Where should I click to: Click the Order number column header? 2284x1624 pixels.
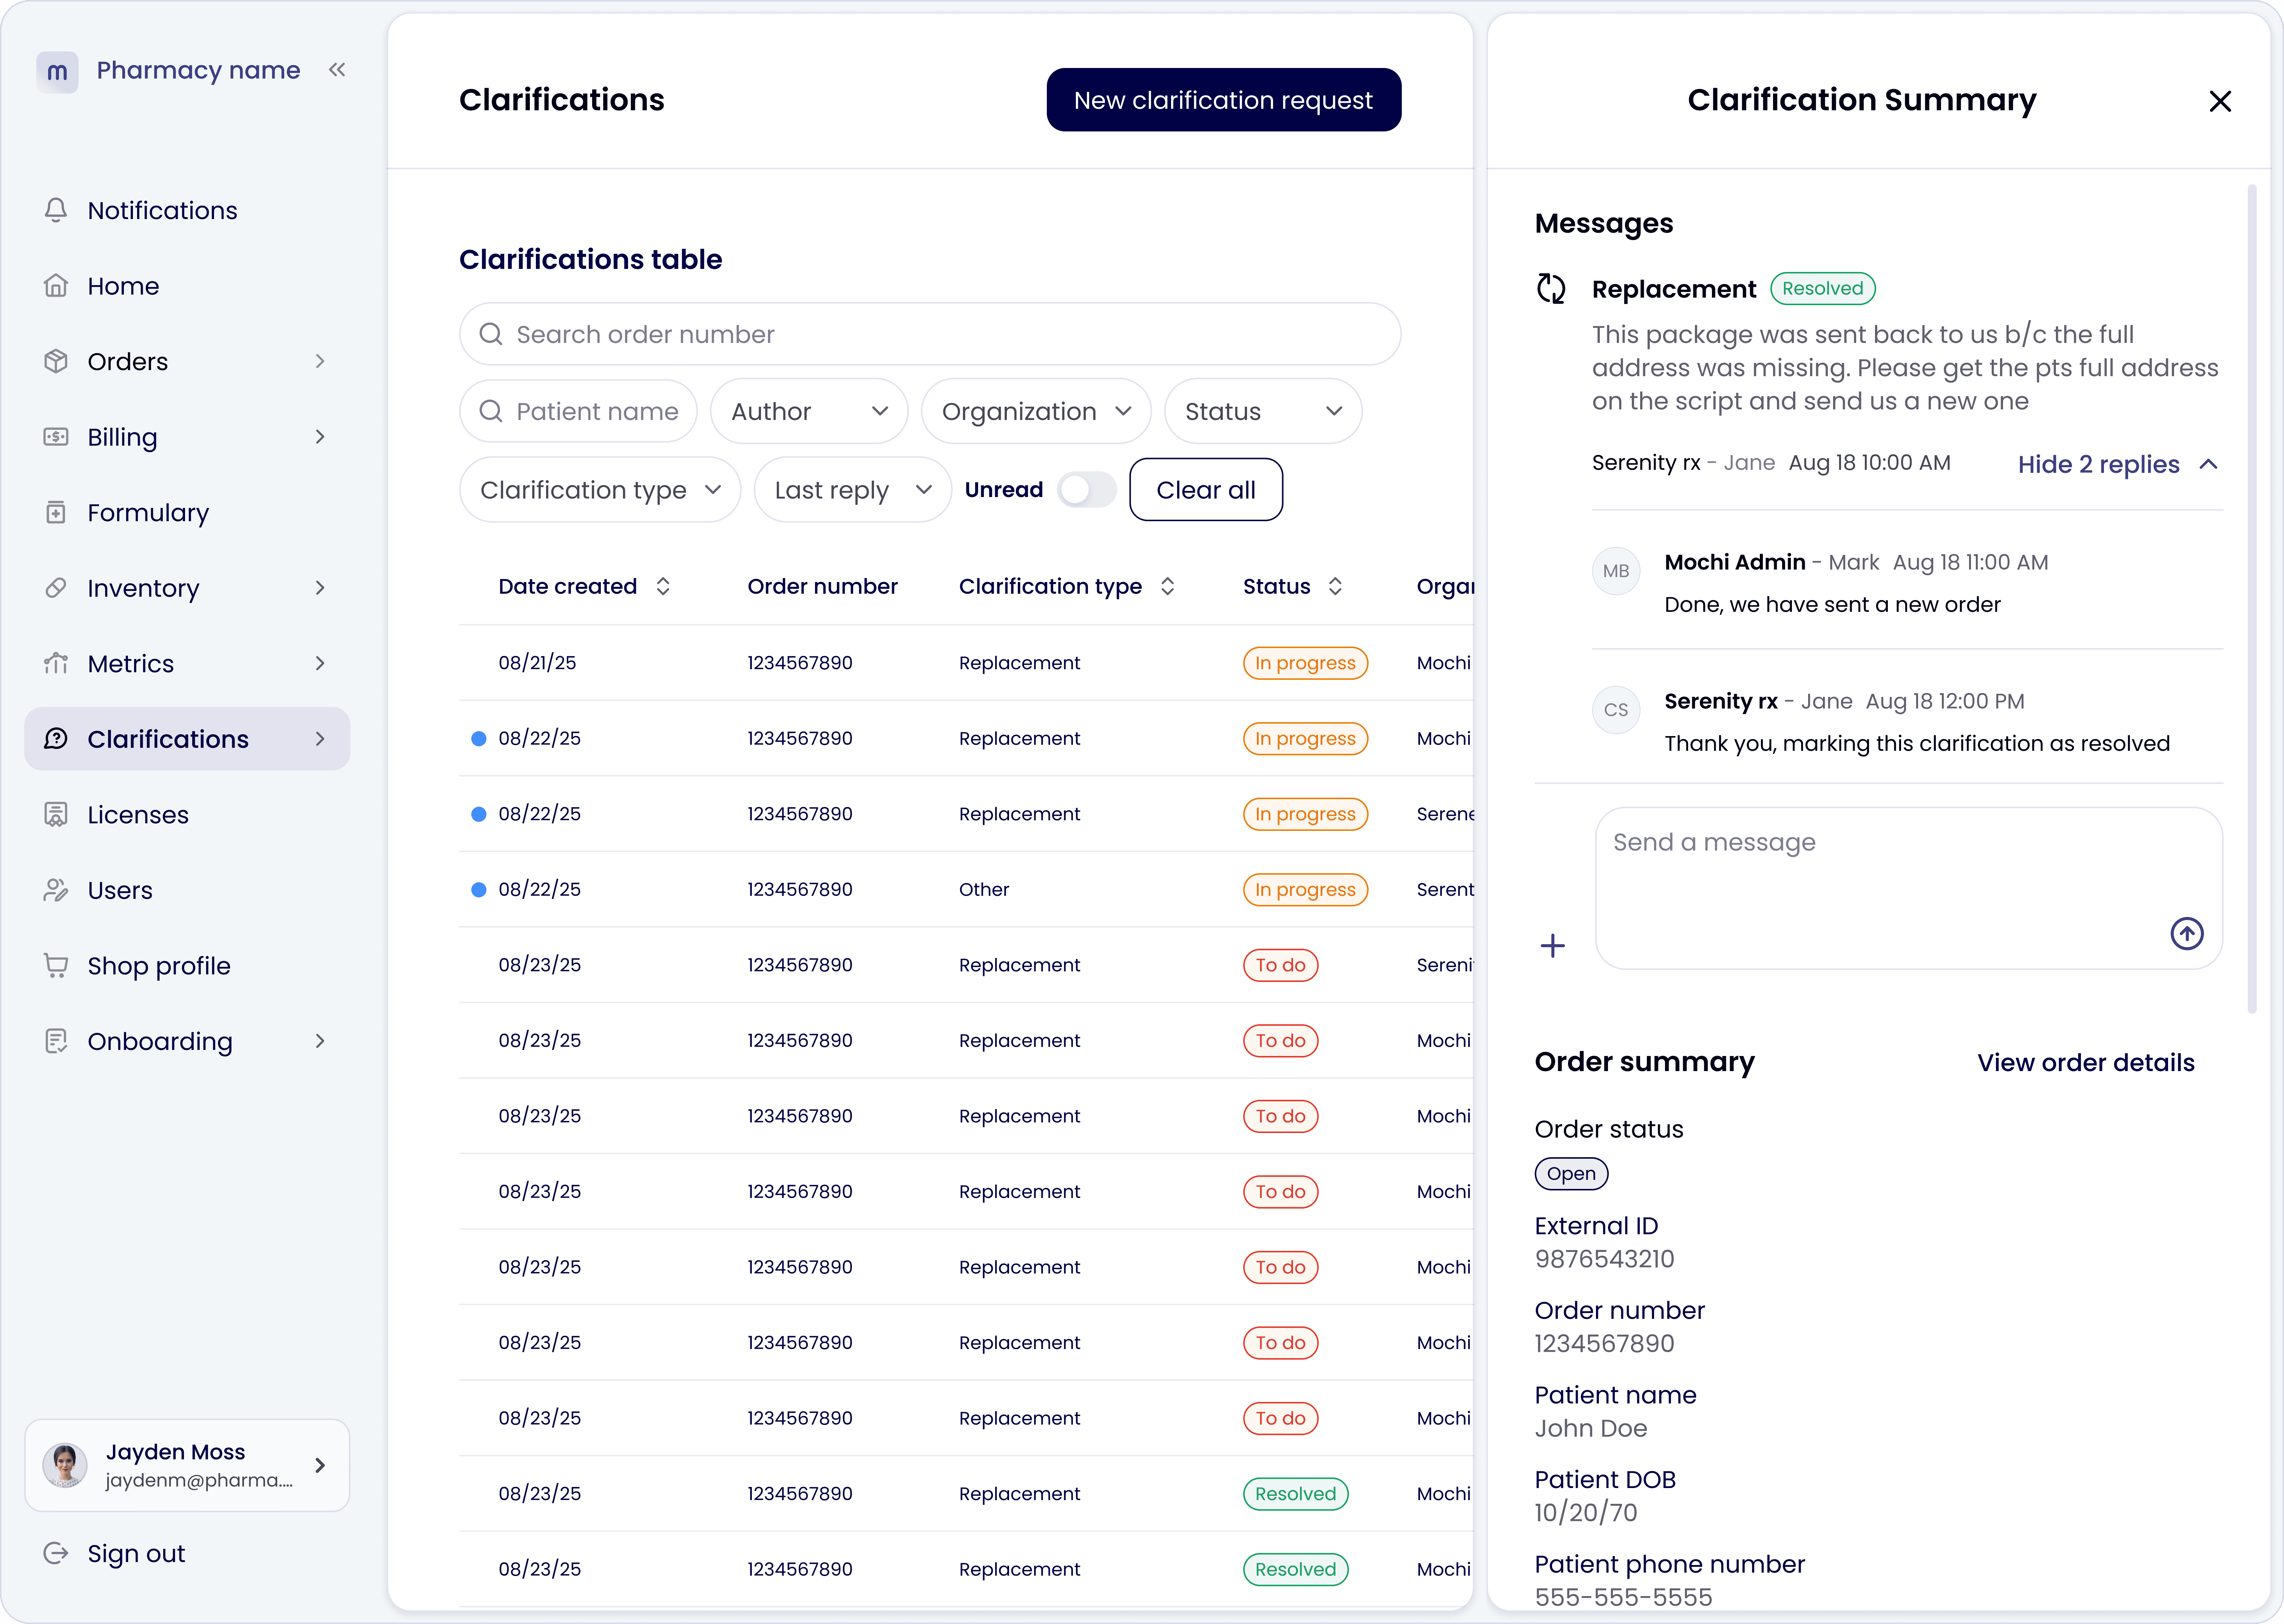pyautogui.click(x=822, y=586)
